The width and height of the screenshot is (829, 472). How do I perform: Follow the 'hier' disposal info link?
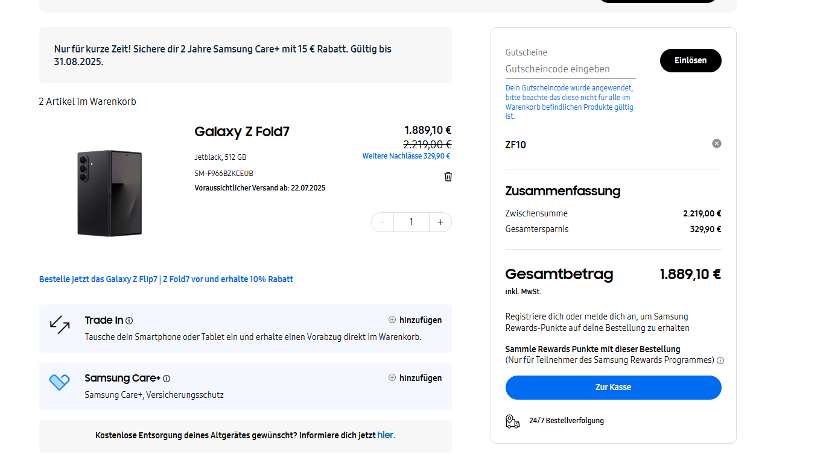386,435
